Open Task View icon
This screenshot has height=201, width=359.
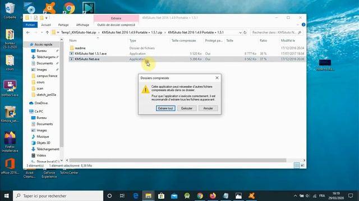pyautogui.click(x=122, y=196)
